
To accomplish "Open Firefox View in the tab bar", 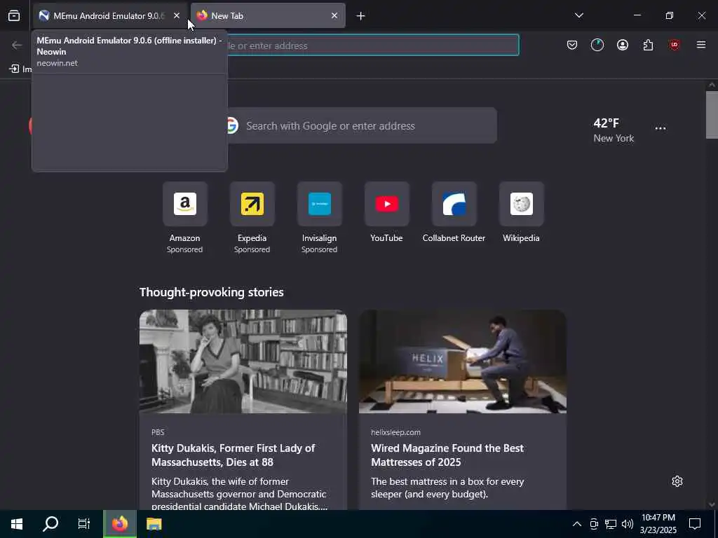I will 14,15.
